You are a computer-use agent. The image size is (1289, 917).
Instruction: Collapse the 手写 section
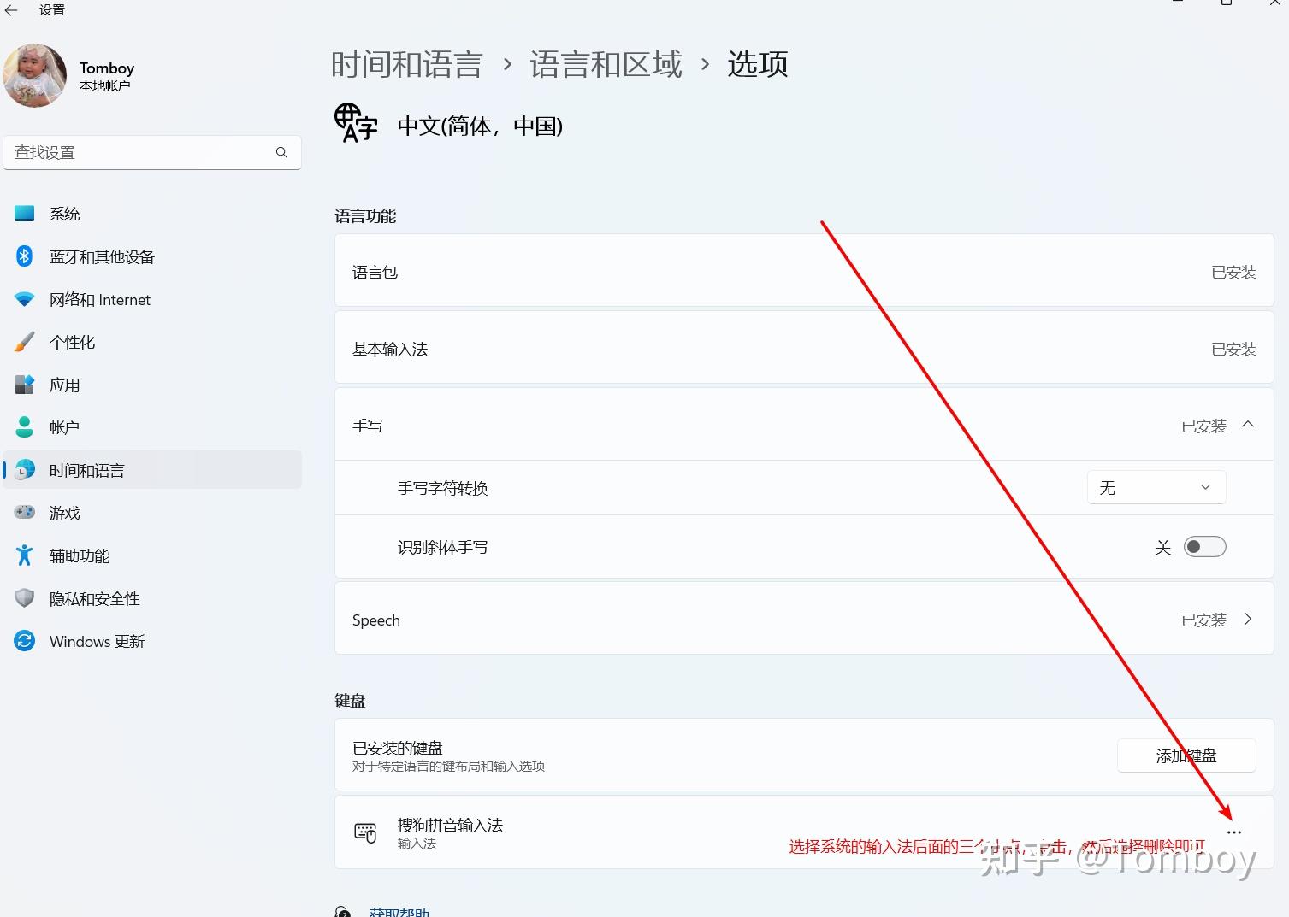tap(1248, 425)
